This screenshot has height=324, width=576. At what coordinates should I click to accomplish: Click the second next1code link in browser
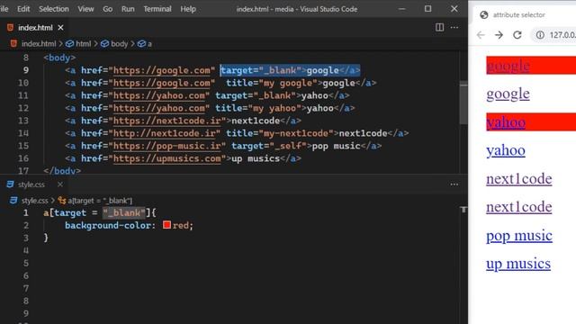click(519, 207)
